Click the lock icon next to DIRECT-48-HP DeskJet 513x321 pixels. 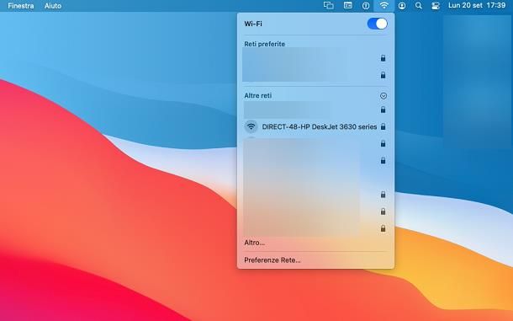click(383, 126)
